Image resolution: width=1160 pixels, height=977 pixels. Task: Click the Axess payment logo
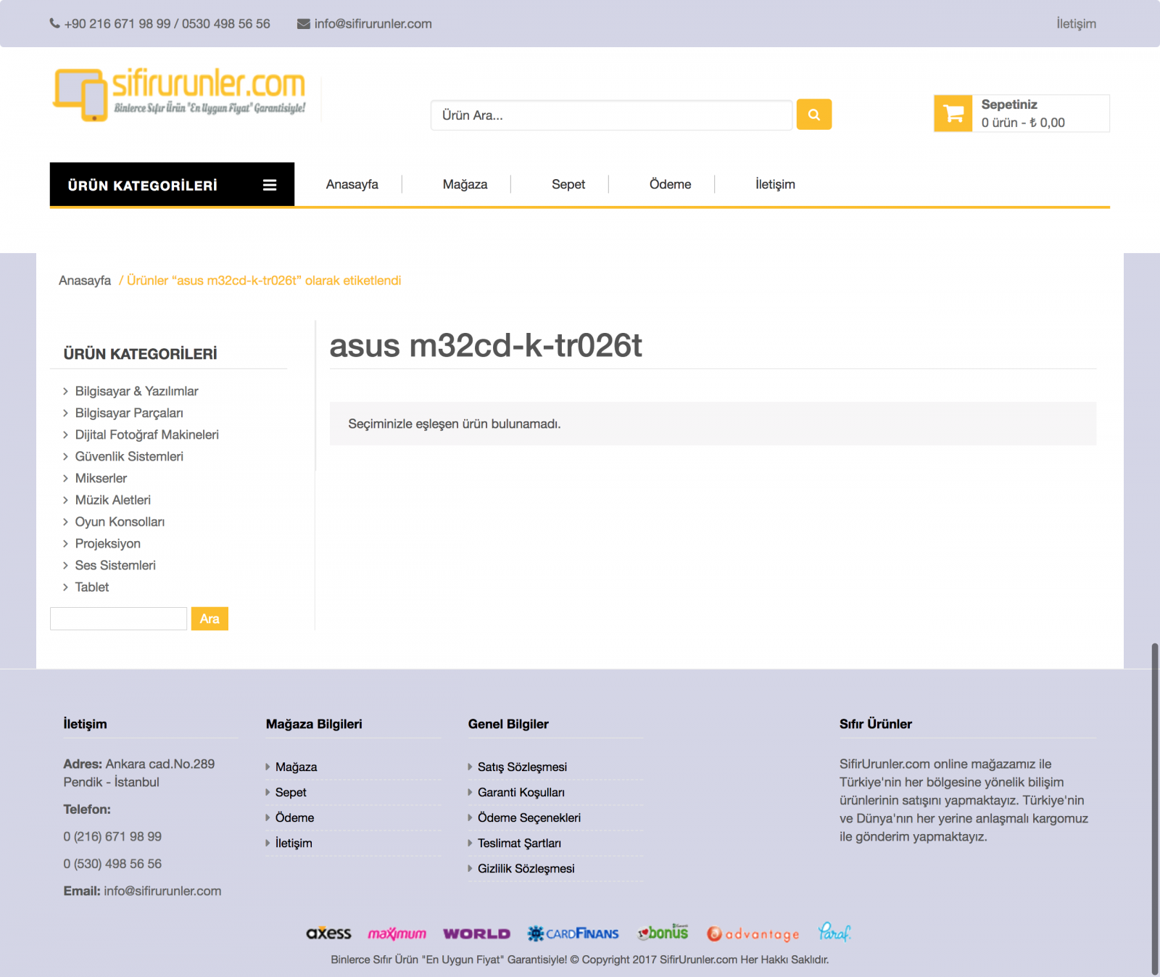click(x=328, y=933)
